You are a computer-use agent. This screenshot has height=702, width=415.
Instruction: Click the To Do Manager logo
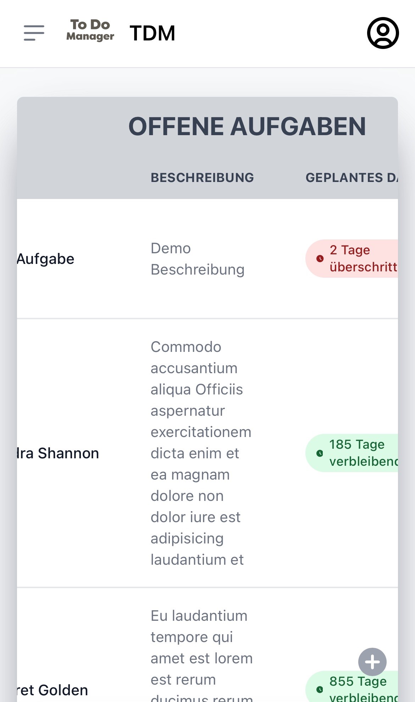tap(90, 31)
